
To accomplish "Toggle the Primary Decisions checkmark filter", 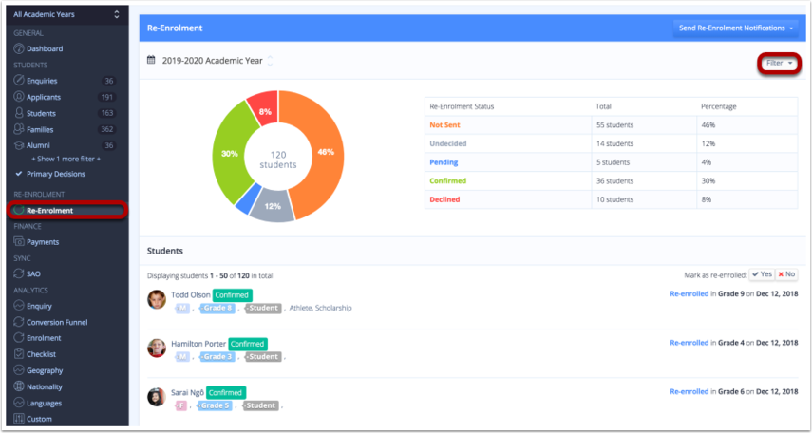I will (19, 174).
